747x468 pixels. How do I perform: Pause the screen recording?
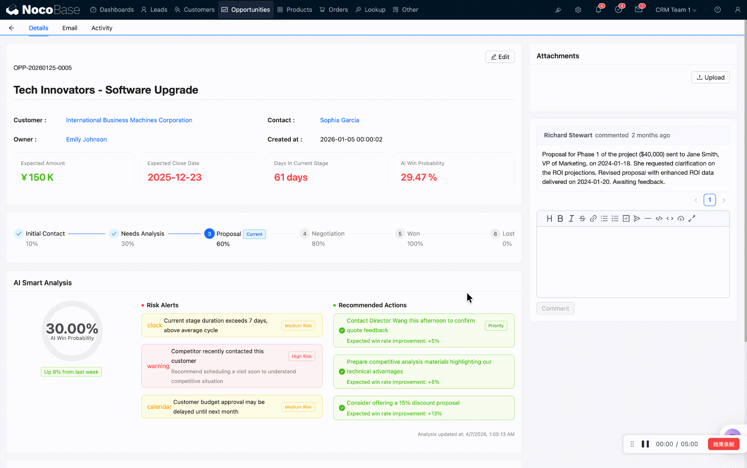pyautogui.click(x=645, y=444)
